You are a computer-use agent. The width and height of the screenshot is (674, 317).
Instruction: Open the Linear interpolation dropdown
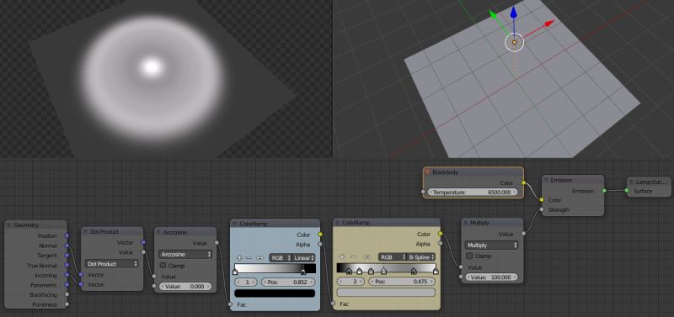pyautogui.click(x=304, y=258)
